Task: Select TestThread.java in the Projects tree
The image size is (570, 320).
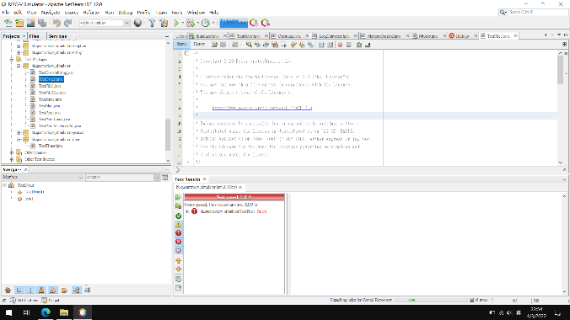Action: click(x=51, y=146)
